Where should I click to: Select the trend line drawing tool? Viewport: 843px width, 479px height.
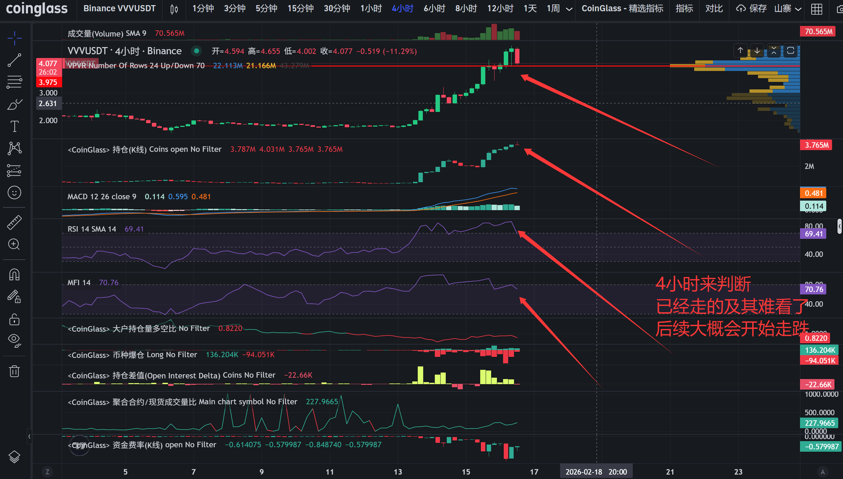[x=14, y=60]
